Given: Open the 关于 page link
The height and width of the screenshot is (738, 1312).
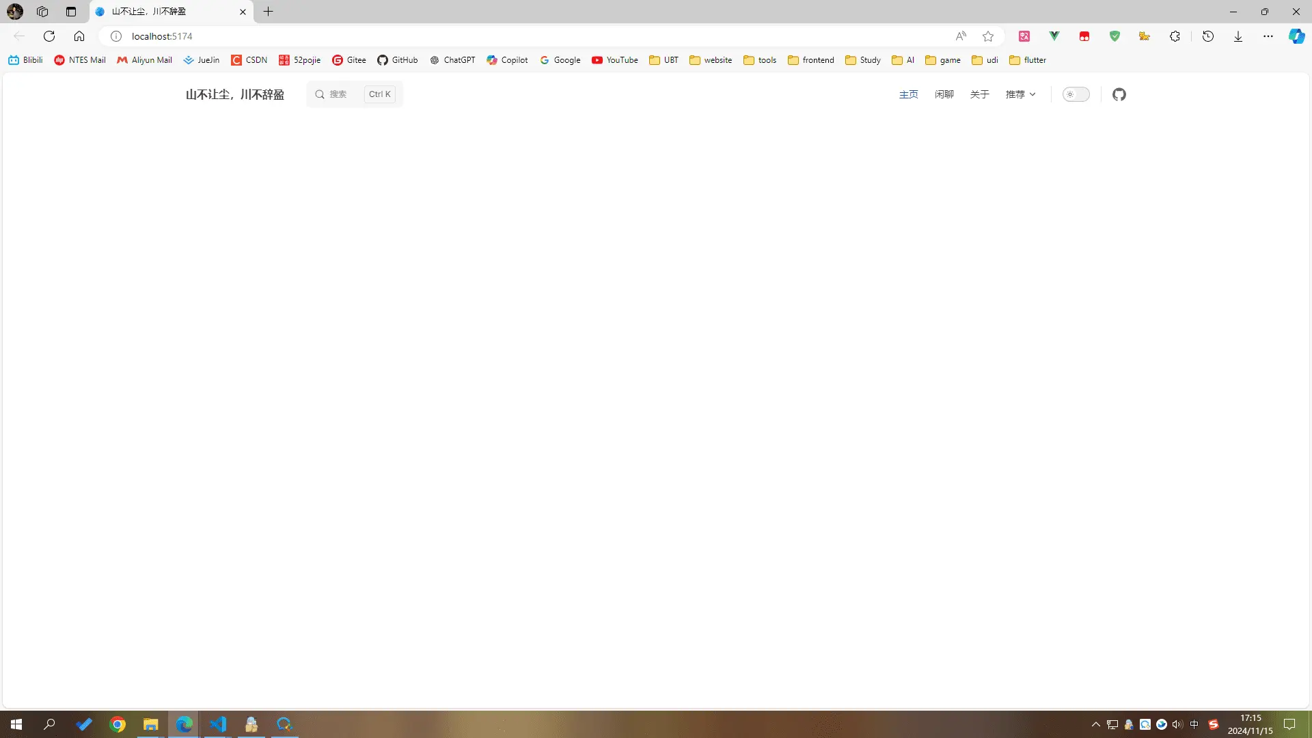Looking at the screenshot, I should pyautogui.click(x=979, y=94).
